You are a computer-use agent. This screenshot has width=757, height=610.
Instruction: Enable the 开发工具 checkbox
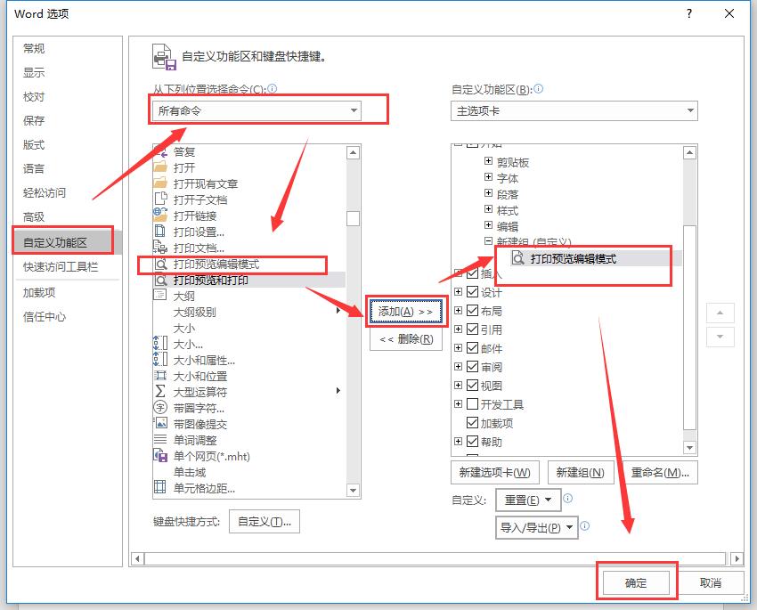tap(471, 403)
